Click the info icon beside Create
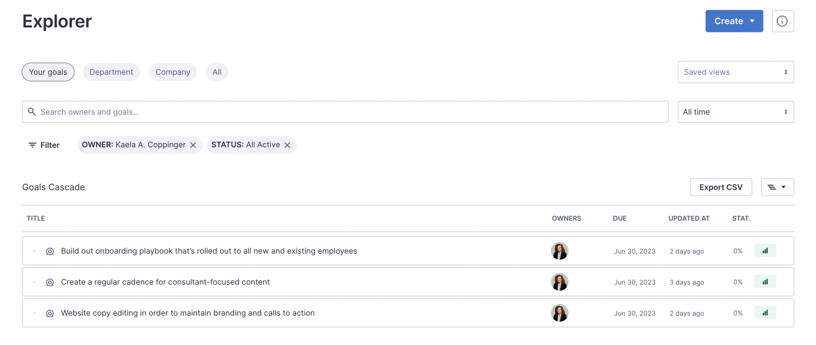The width and height of the screenshot is (816, 345). (x=783, y=21)
